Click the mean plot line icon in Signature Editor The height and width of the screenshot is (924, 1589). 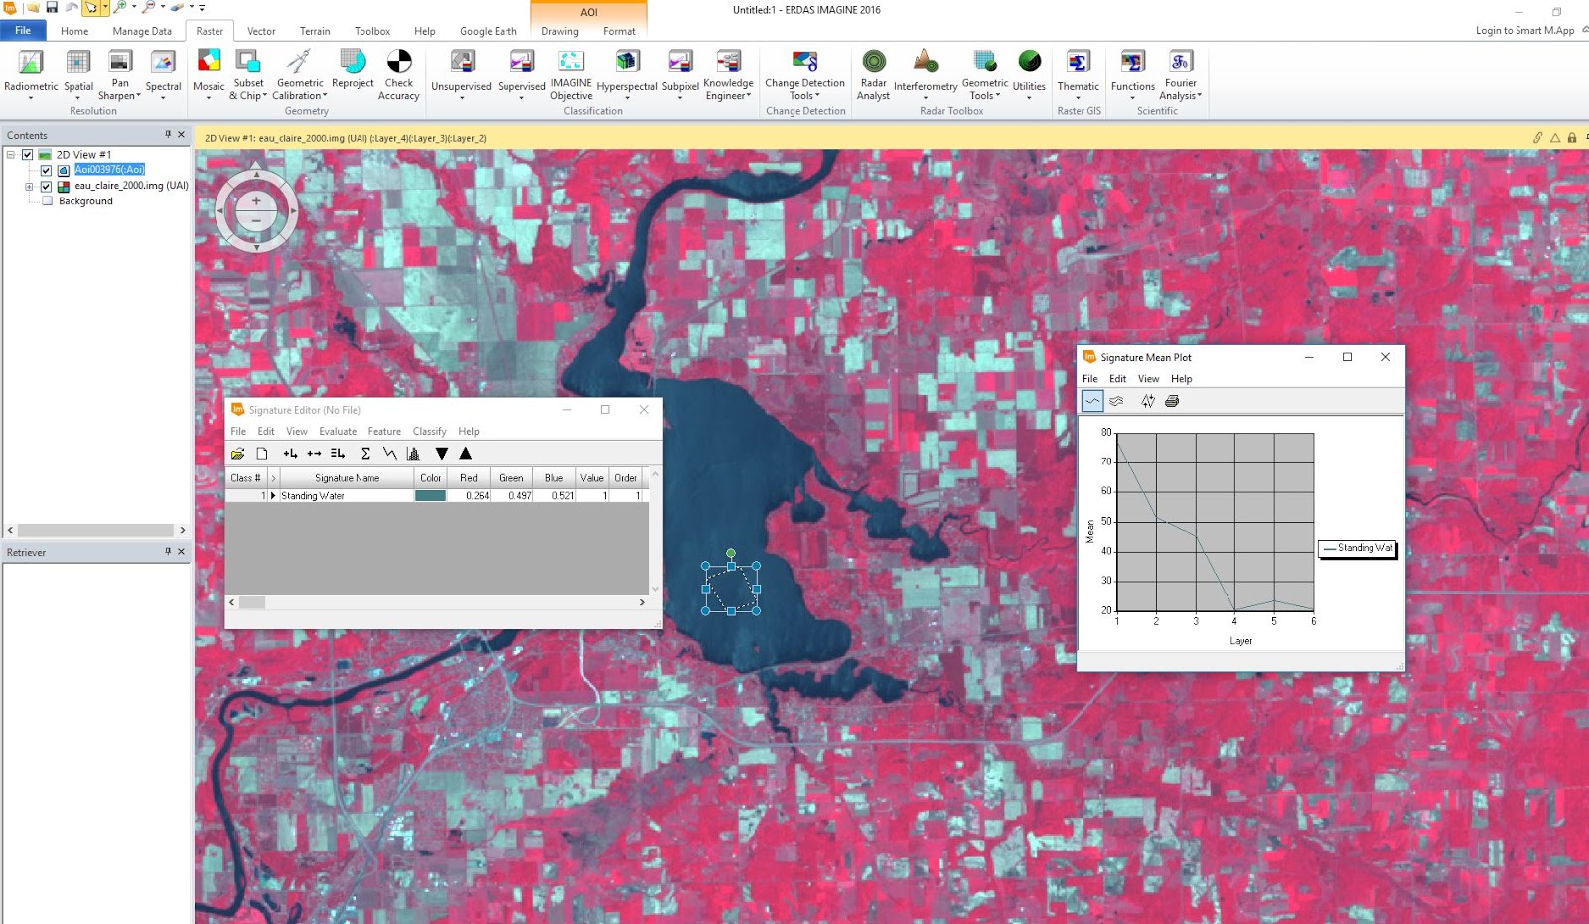coord(389,454)
